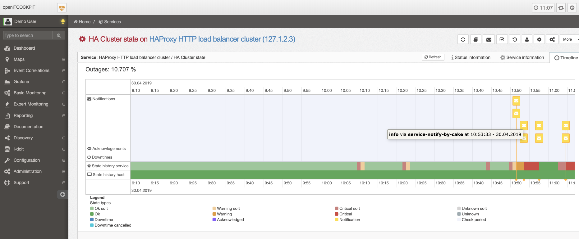Click the Discovery share sidebar icon
Screen dimensions: 579x239
click(x=7, y=138)
